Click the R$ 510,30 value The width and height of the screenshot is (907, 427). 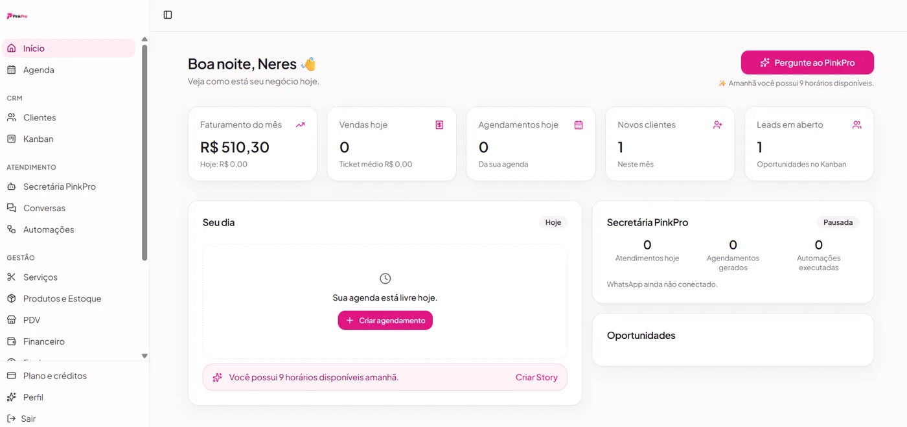click(235, 147)
